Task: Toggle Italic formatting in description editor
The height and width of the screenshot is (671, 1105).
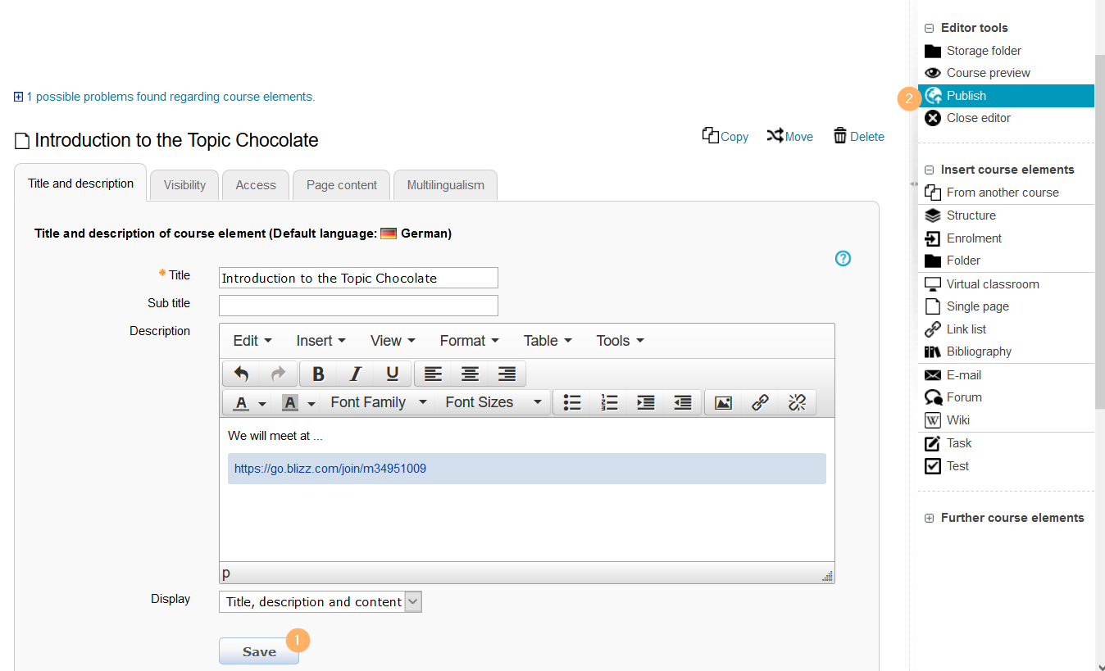Action: tap(355, 374)
